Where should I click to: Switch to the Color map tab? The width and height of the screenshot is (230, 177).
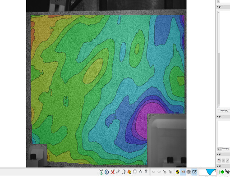(225, 149)
